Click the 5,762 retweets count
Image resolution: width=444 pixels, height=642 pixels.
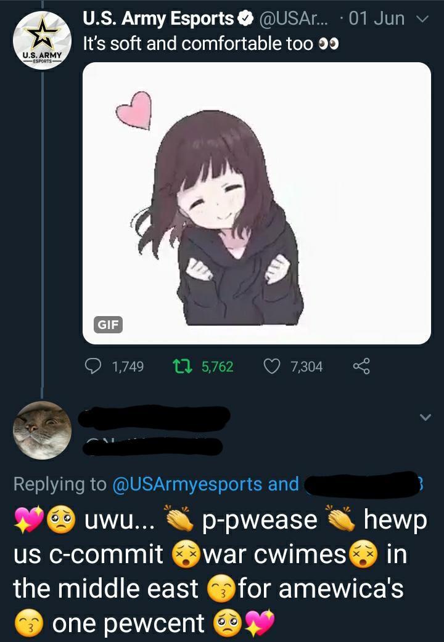217,367
